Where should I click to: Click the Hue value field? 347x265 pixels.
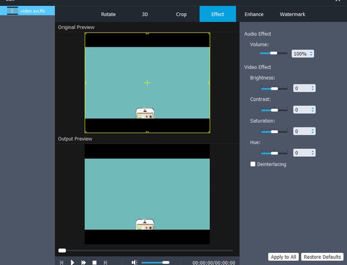(304, 153)
